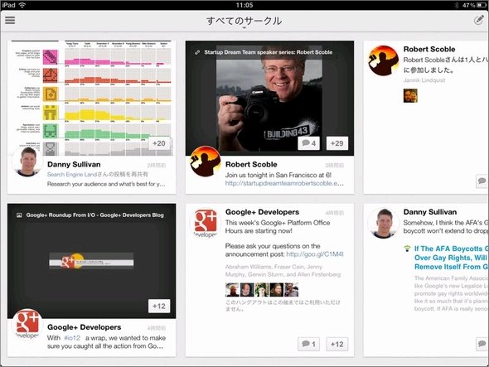Open Google+ Developers avatar on Roundup post
The image size is (489, 367).
pos(27,324)
